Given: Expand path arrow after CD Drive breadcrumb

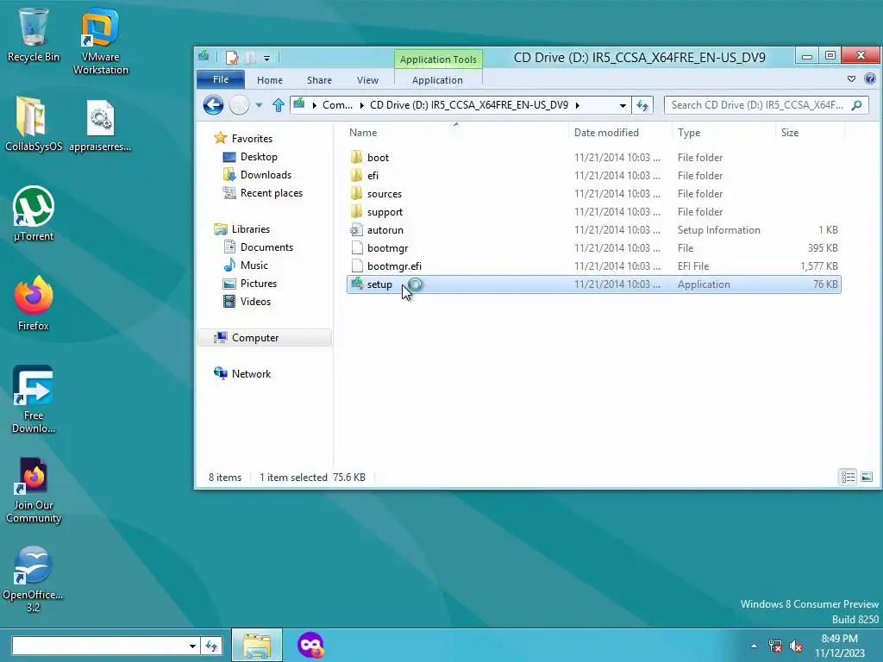Looking at the screenshot, I should click(x=578, y=105).
